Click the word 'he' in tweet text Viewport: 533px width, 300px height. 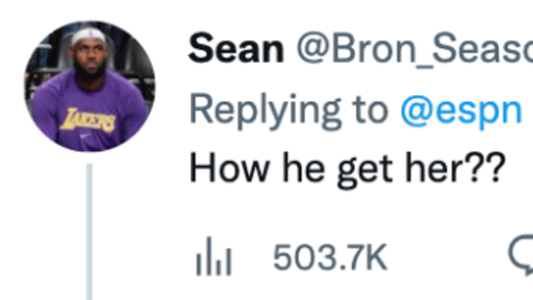[x=303, y=168]
